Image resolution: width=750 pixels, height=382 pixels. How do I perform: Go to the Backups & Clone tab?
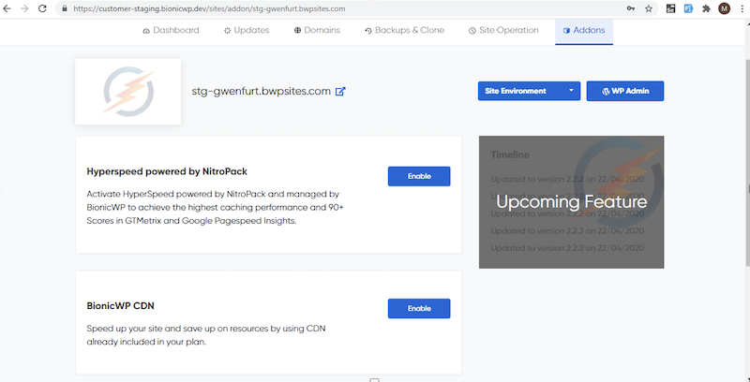pos(404,30)
